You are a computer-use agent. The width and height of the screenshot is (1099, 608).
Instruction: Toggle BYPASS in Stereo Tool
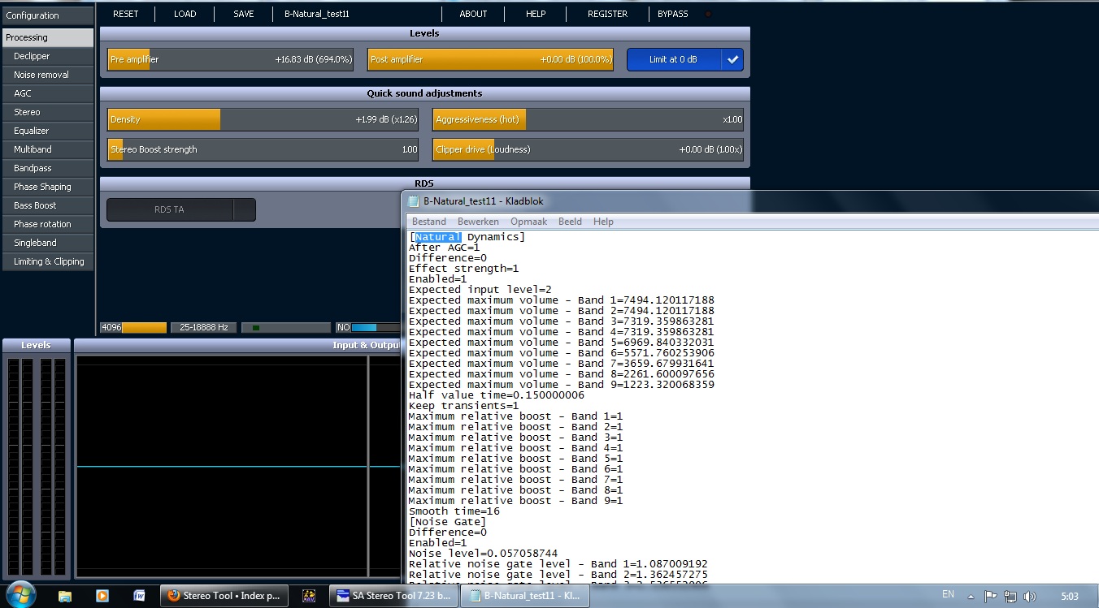click(x=672, y=14)
